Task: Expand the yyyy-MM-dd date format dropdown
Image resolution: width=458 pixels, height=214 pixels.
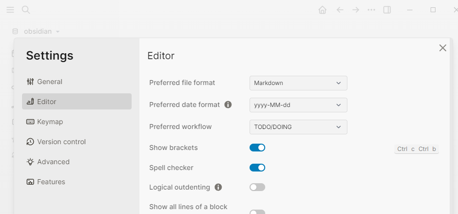Action: tap(298, 105)
